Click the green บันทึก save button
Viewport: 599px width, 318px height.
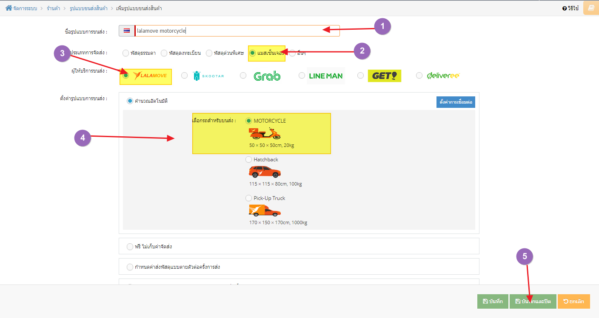click(x=493, y=301)
